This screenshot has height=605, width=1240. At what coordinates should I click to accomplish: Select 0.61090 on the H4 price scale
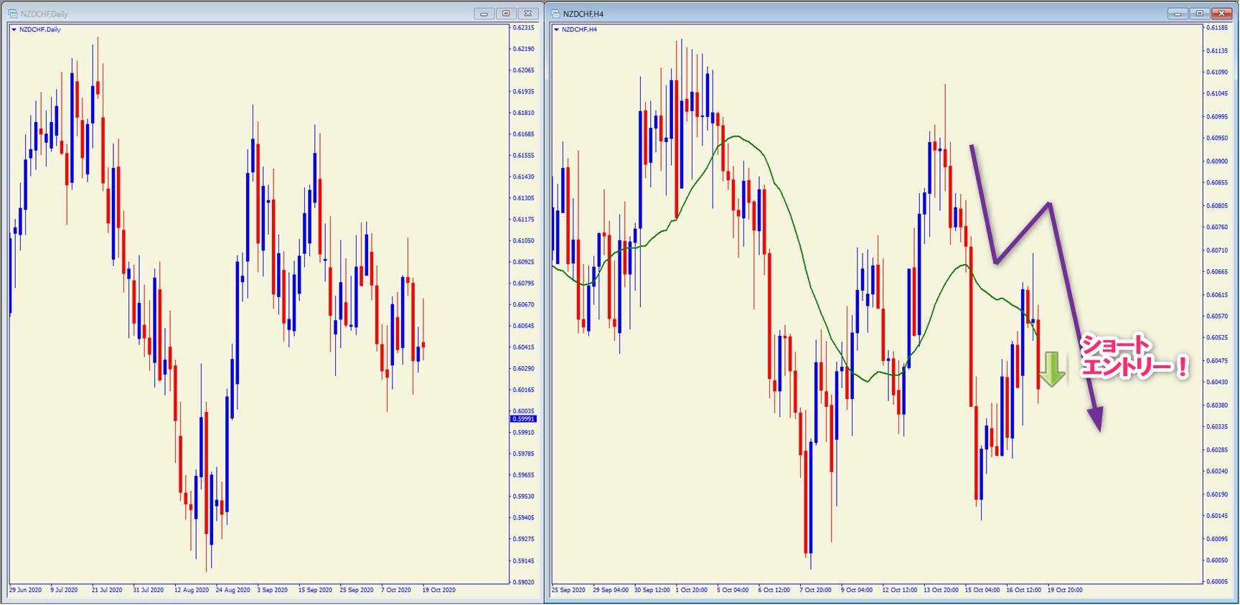(1217, 72)
